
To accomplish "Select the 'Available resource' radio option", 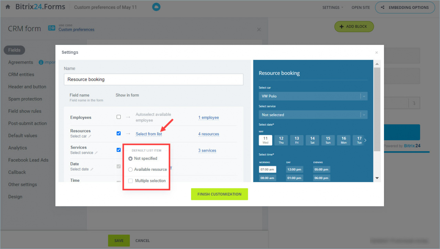I will pyautogui.click(x=130, y=169).
